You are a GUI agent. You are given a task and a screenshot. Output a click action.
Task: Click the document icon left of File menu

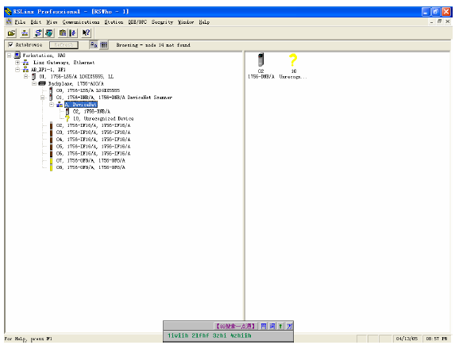tap(9, 21)
